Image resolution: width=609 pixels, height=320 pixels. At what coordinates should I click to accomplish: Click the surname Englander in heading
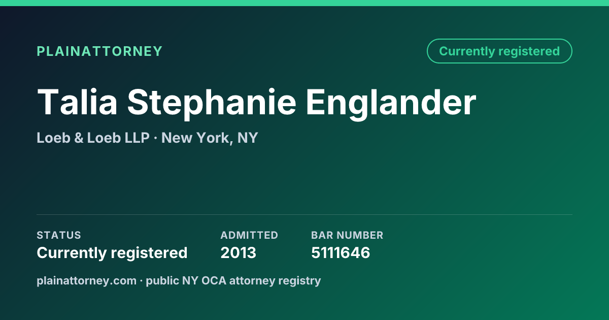click(391, 103)
